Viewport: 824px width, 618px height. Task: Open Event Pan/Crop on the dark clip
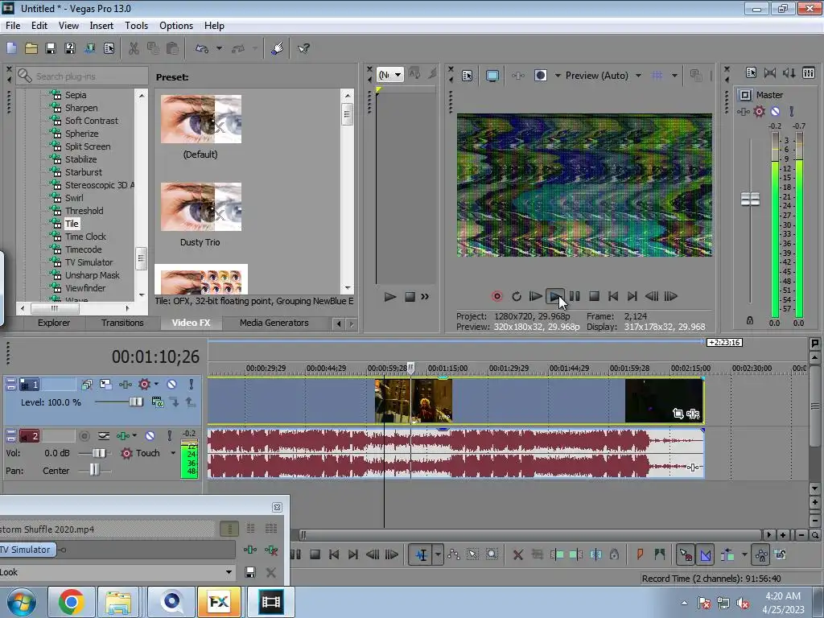tap(678, 414)
